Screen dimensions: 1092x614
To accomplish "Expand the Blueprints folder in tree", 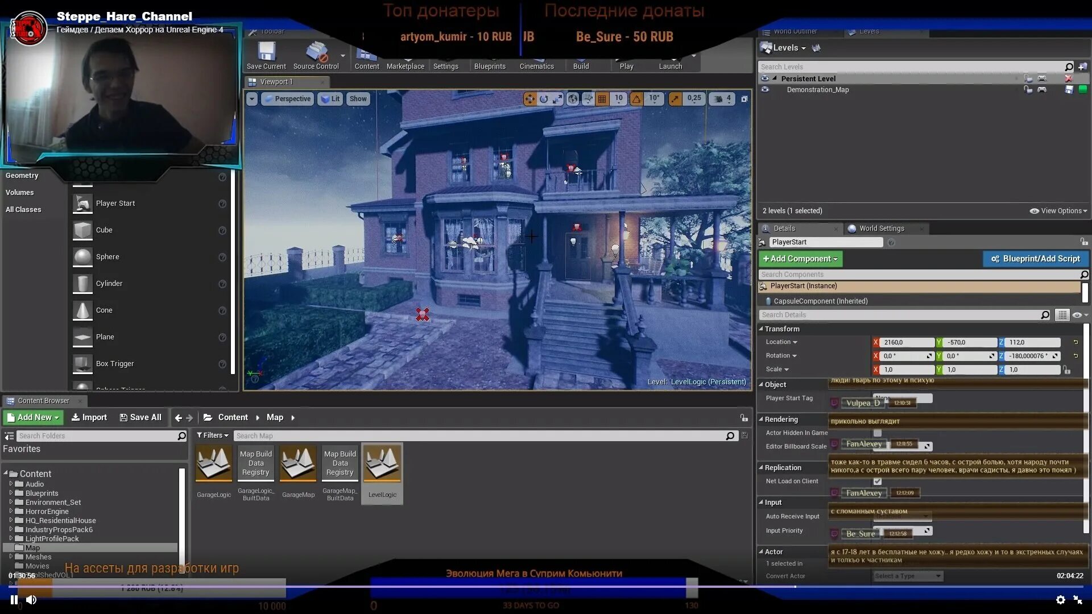I will click(x=11, y=493).
